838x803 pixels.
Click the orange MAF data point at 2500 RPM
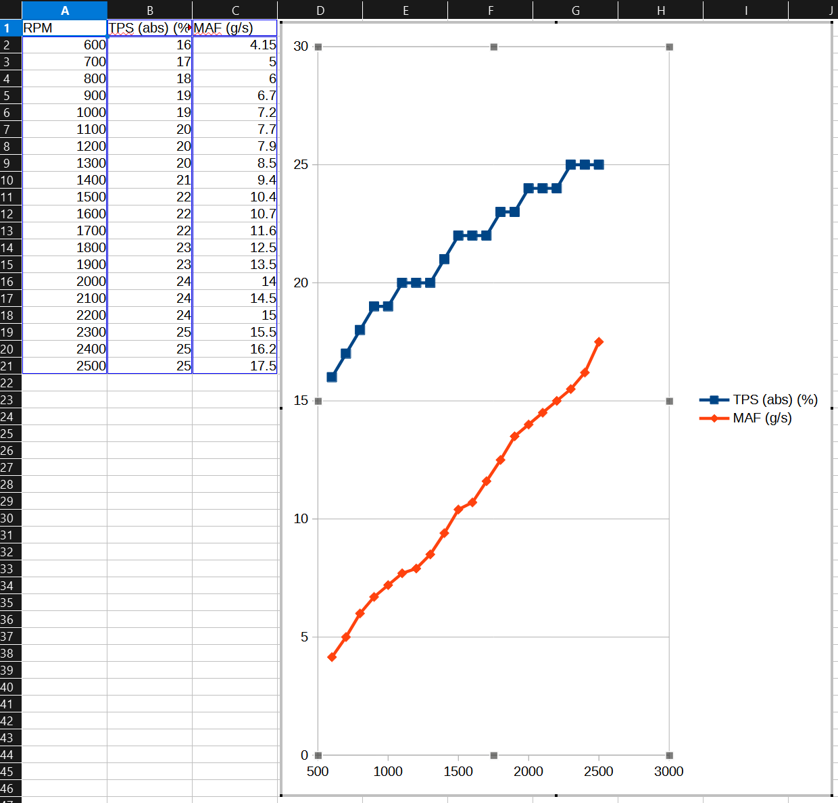(599, 342)
